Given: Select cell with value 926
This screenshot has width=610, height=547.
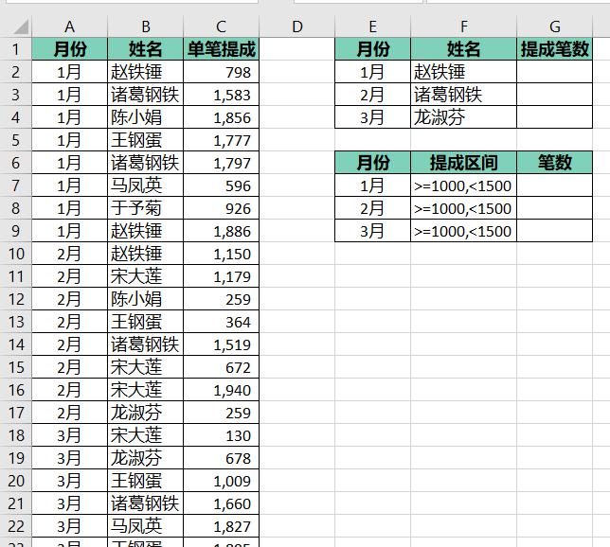Looking at the screenshot, I should pos(221,208).
